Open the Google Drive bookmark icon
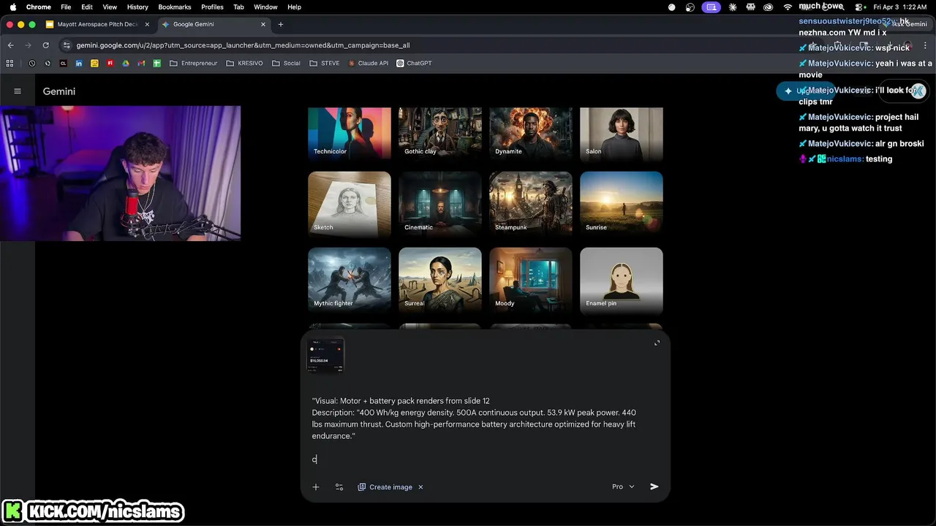Image resolution: width=936 pixels, height=526 pixels. coord(126,64)
